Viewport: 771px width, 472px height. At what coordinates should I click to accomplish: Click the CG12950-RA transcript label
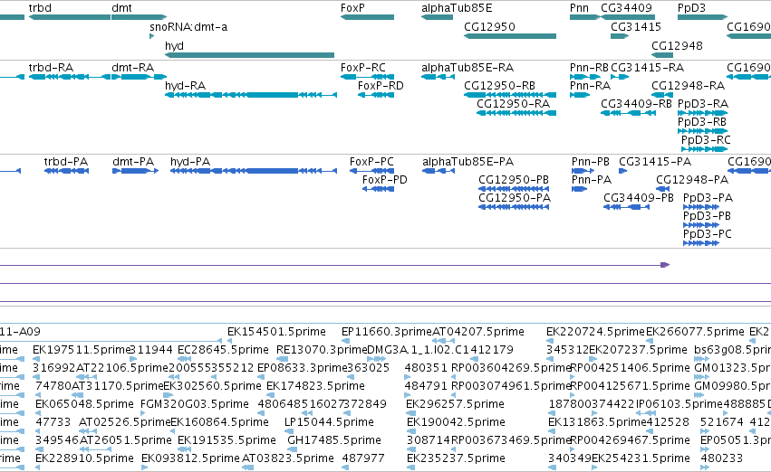(513, 103)
